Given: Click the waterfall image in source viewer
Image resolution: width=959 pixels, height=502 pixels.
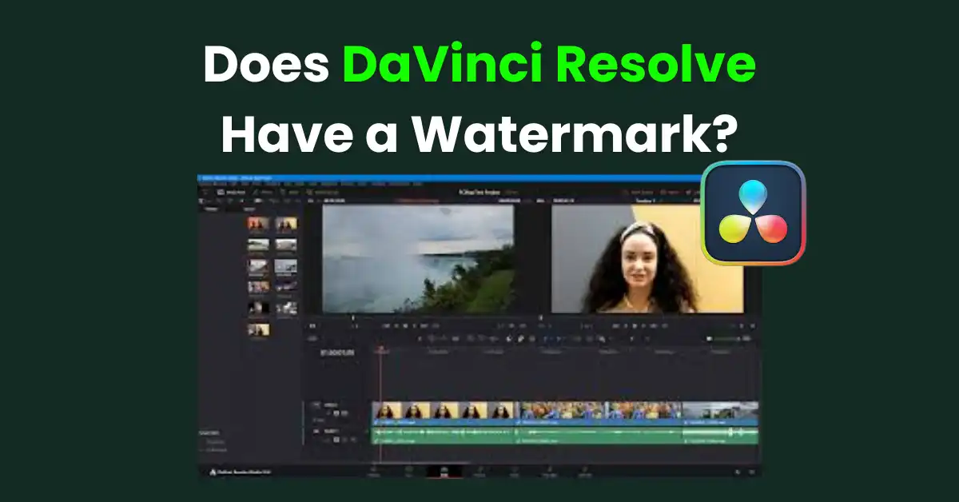Looking at the screenshot, I should (418, 259).
